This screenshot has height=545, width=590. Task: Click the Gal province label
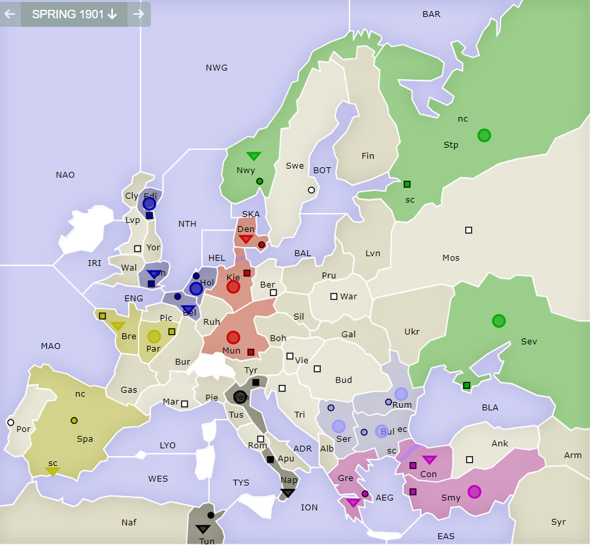click(348, 334)
